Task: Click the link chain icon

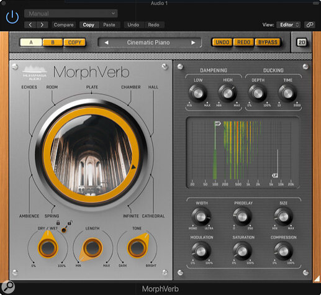Action: pyautogui.click(x=310, y=25)
